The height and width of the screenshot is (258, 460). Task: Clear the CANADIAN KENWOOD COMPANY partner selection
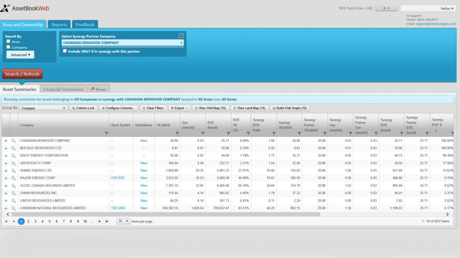[181, 43]
